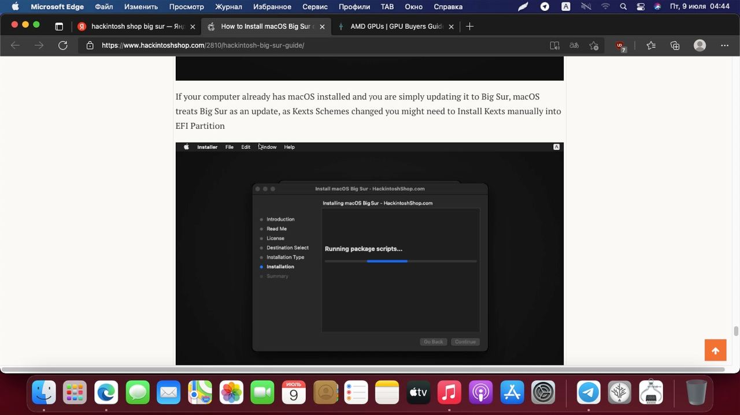Open Notes from the Dock
The height and width of the screenshot is (415, 740).
387,392
